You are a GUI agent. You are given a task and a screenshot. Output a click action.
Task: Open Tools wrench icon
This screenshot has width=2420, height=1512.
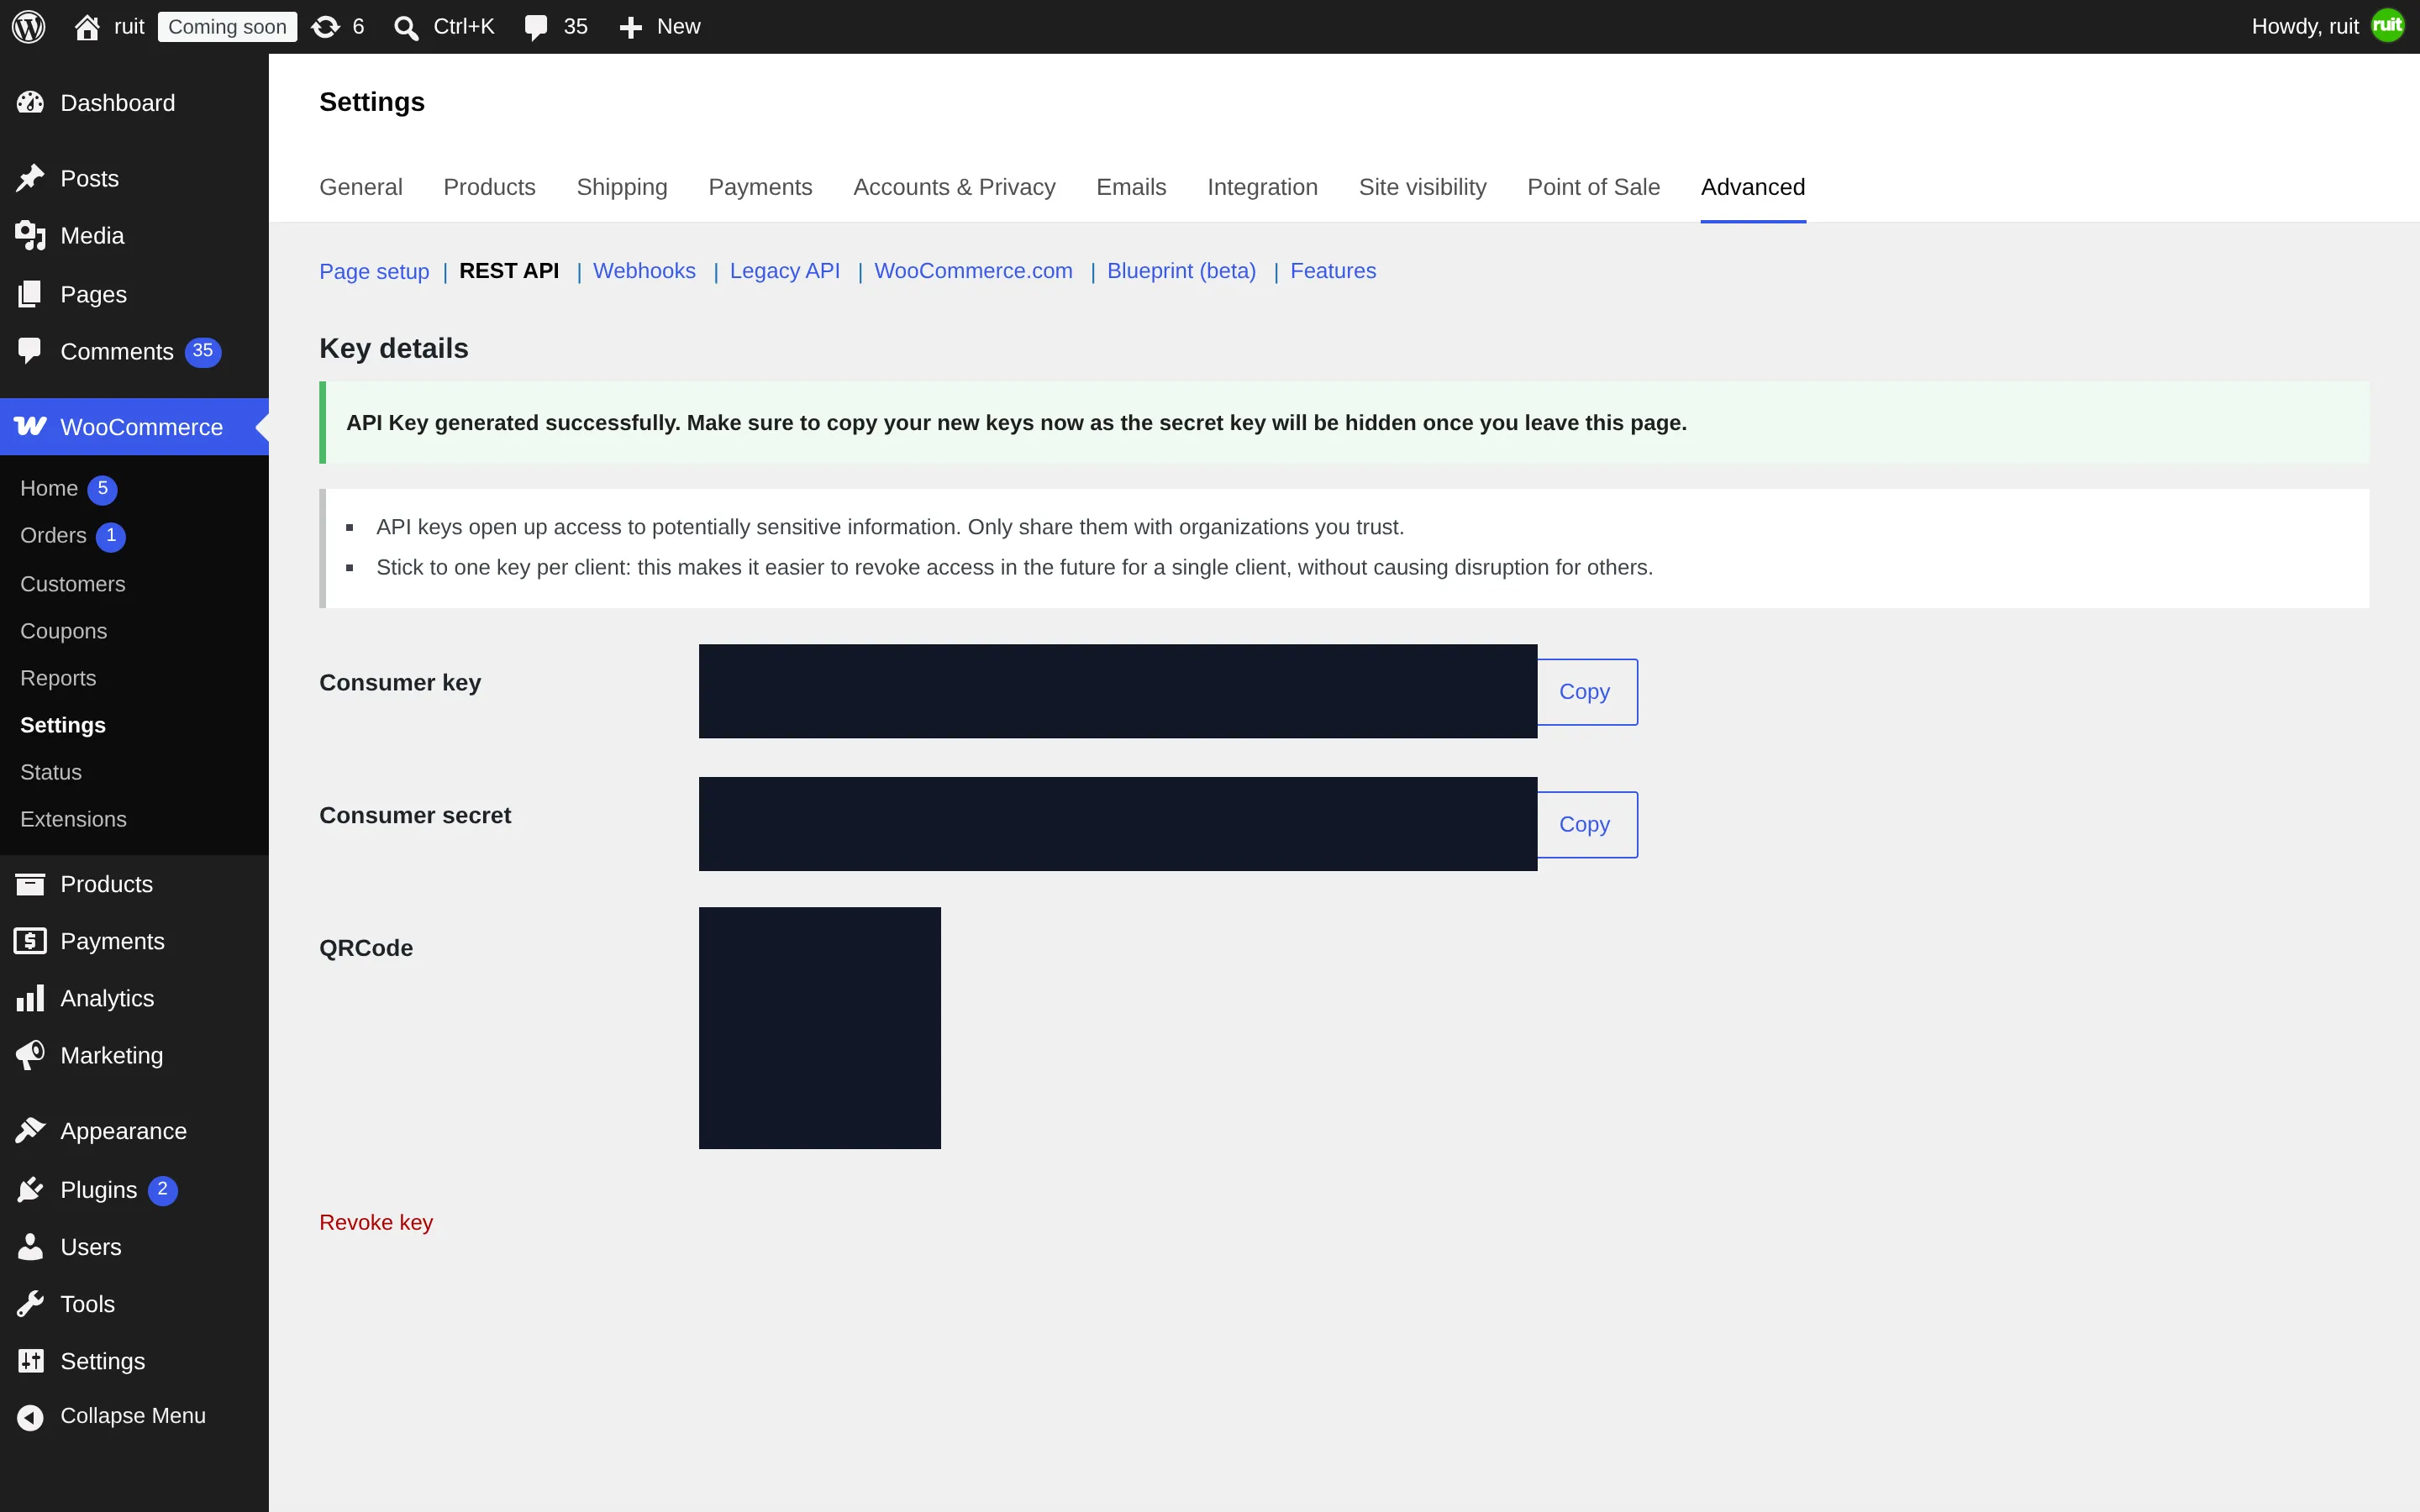(x=30, y=1304)
